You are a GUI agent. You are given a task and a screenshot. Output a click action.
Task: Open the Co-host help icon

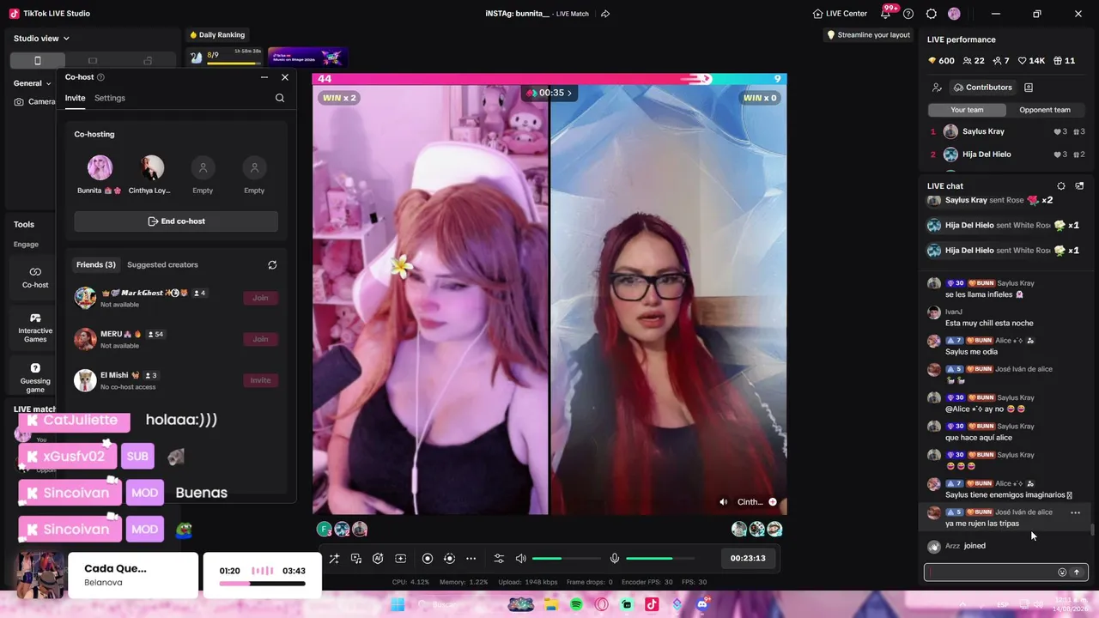point(100,77)
